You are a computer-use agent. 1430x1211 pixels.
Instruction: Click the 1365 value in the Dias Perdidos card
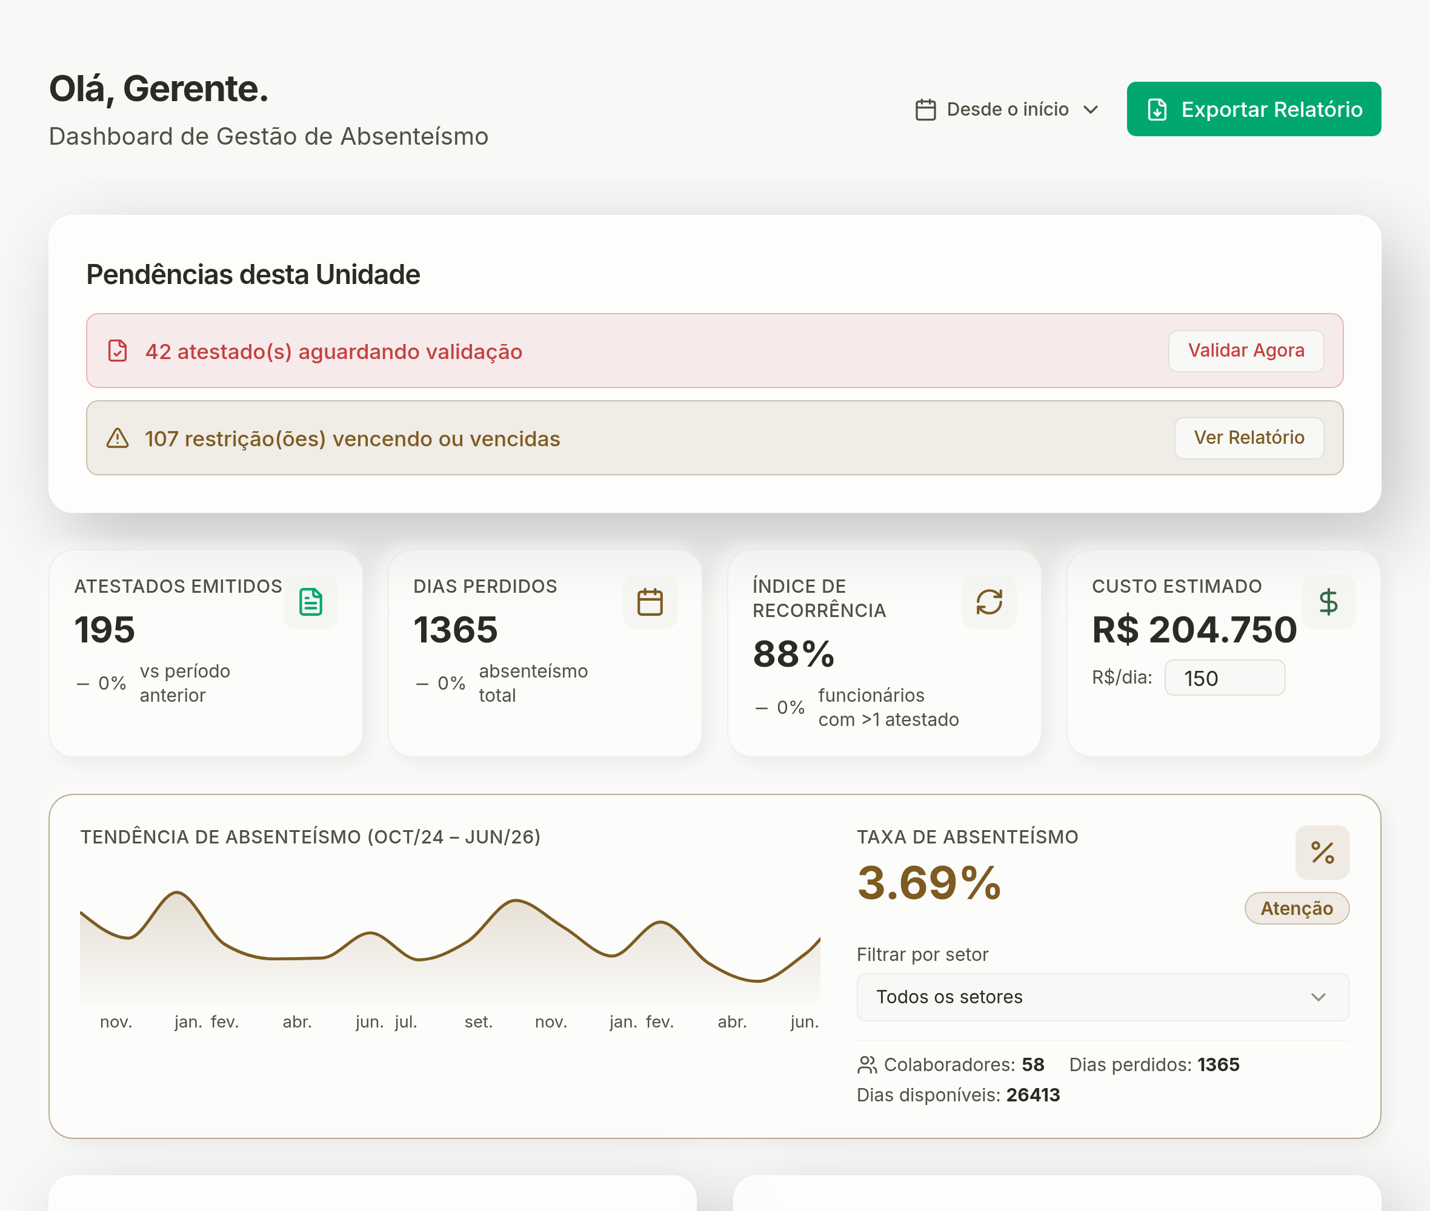456,630
